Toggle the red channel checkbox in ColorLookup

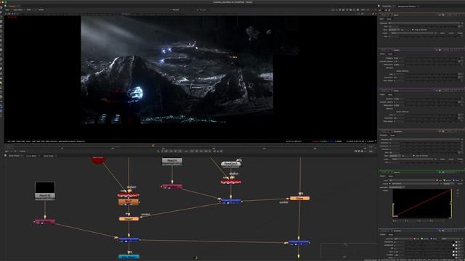coord(437,181)
